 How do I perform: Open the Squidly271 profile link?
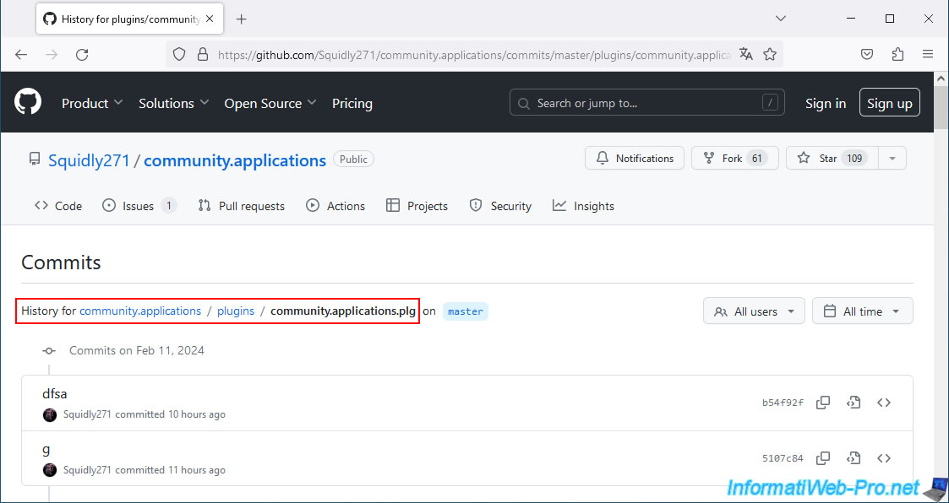point(89,160)
